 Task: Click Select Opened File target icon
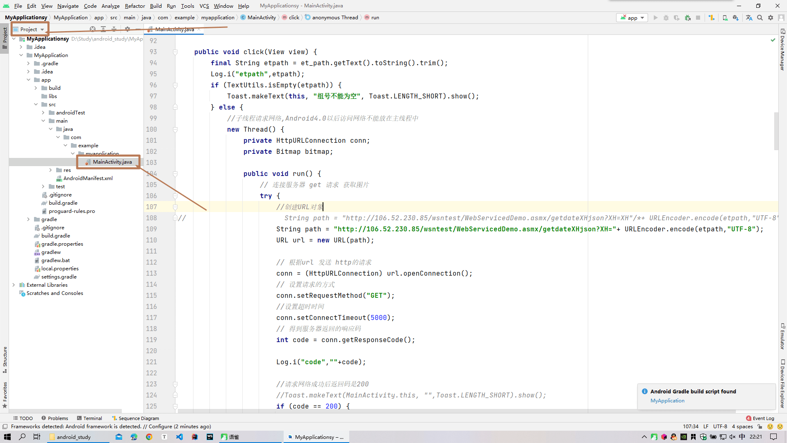pos(93,29)
